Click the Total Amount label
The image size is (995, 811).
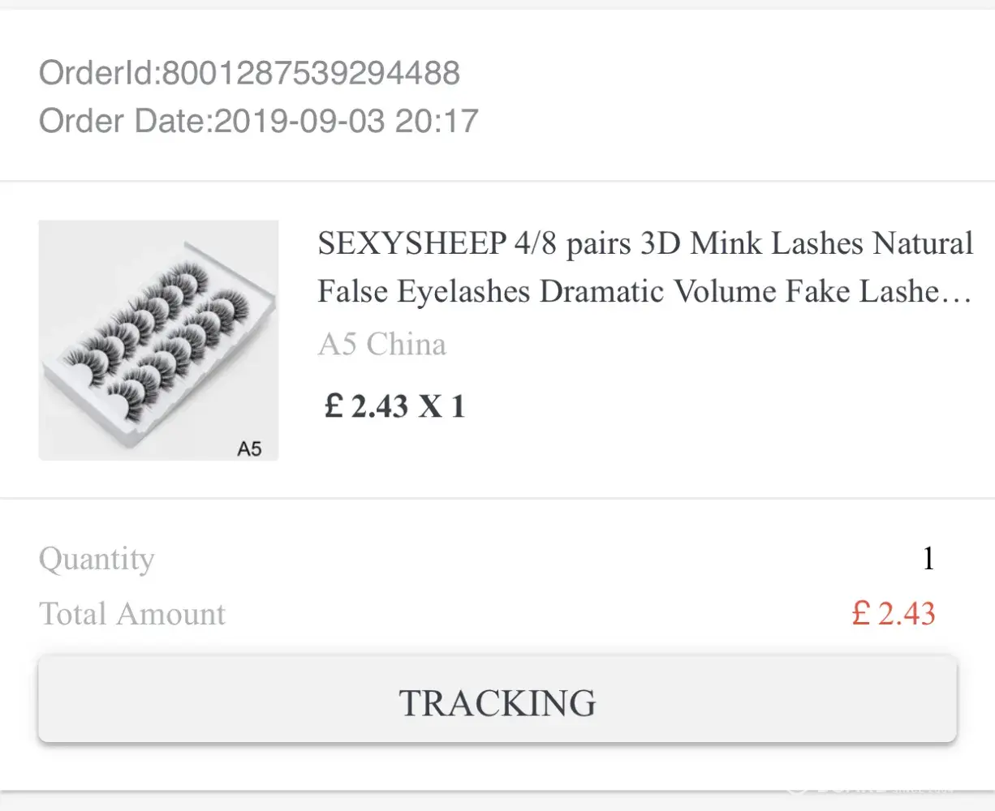point(132,614)
